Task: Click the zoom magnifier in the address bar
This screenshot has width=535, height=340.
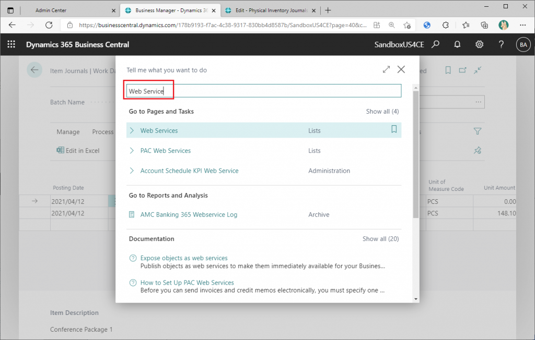Action: coord(392,25)
